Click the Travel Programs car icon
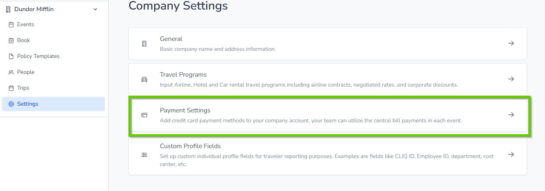545x191 pixels. point(144,79)
